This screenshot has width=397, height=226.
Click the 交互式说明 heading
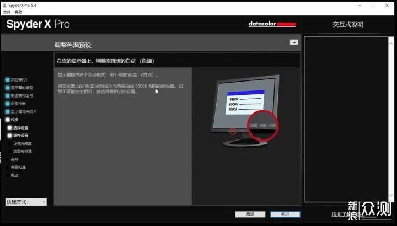pyautogui.click(x=348, y=25)
